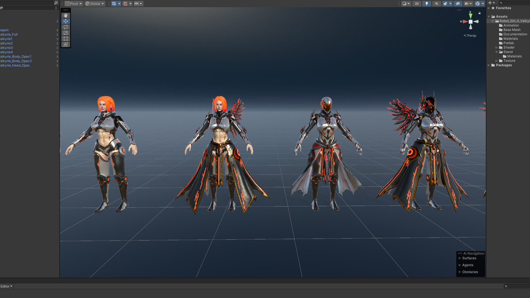
Task: Open the draw mode shading dropdown
Action: pyautogui.click(x=406, y=4)
